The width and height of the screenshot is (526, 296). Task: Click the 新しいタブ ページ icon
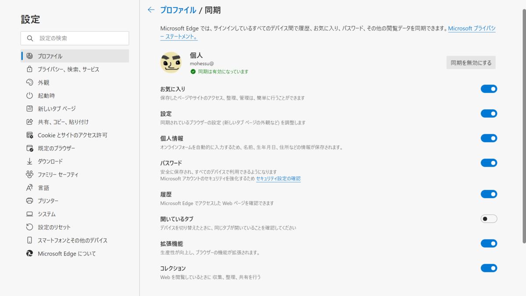pos(29,109)
